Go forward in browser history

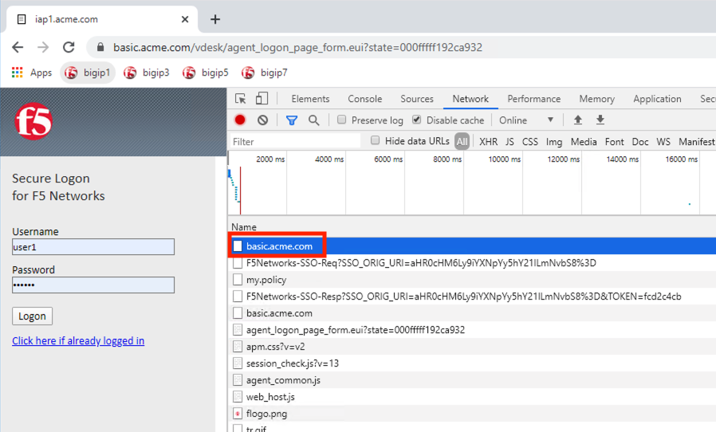pyautogui.click(x=43, y=47)
